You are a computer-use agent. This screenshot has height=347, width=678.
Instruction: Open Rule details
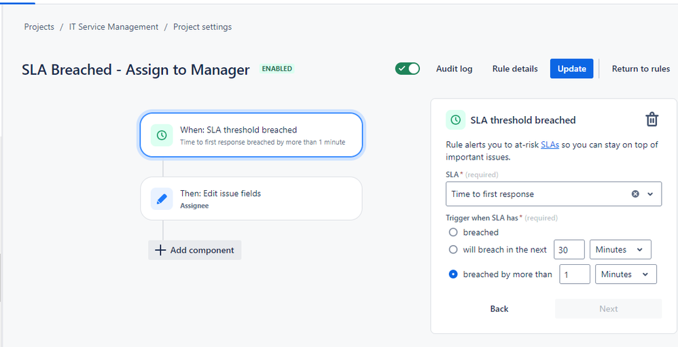[x=515, y=69]
